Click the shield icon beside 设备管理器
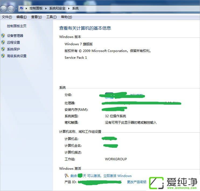 (x=3, y=36)
